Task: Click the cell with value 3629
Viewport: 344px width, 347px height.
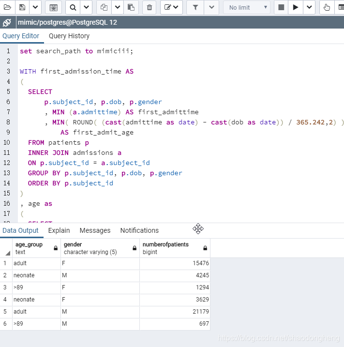Action: point(175,300)
